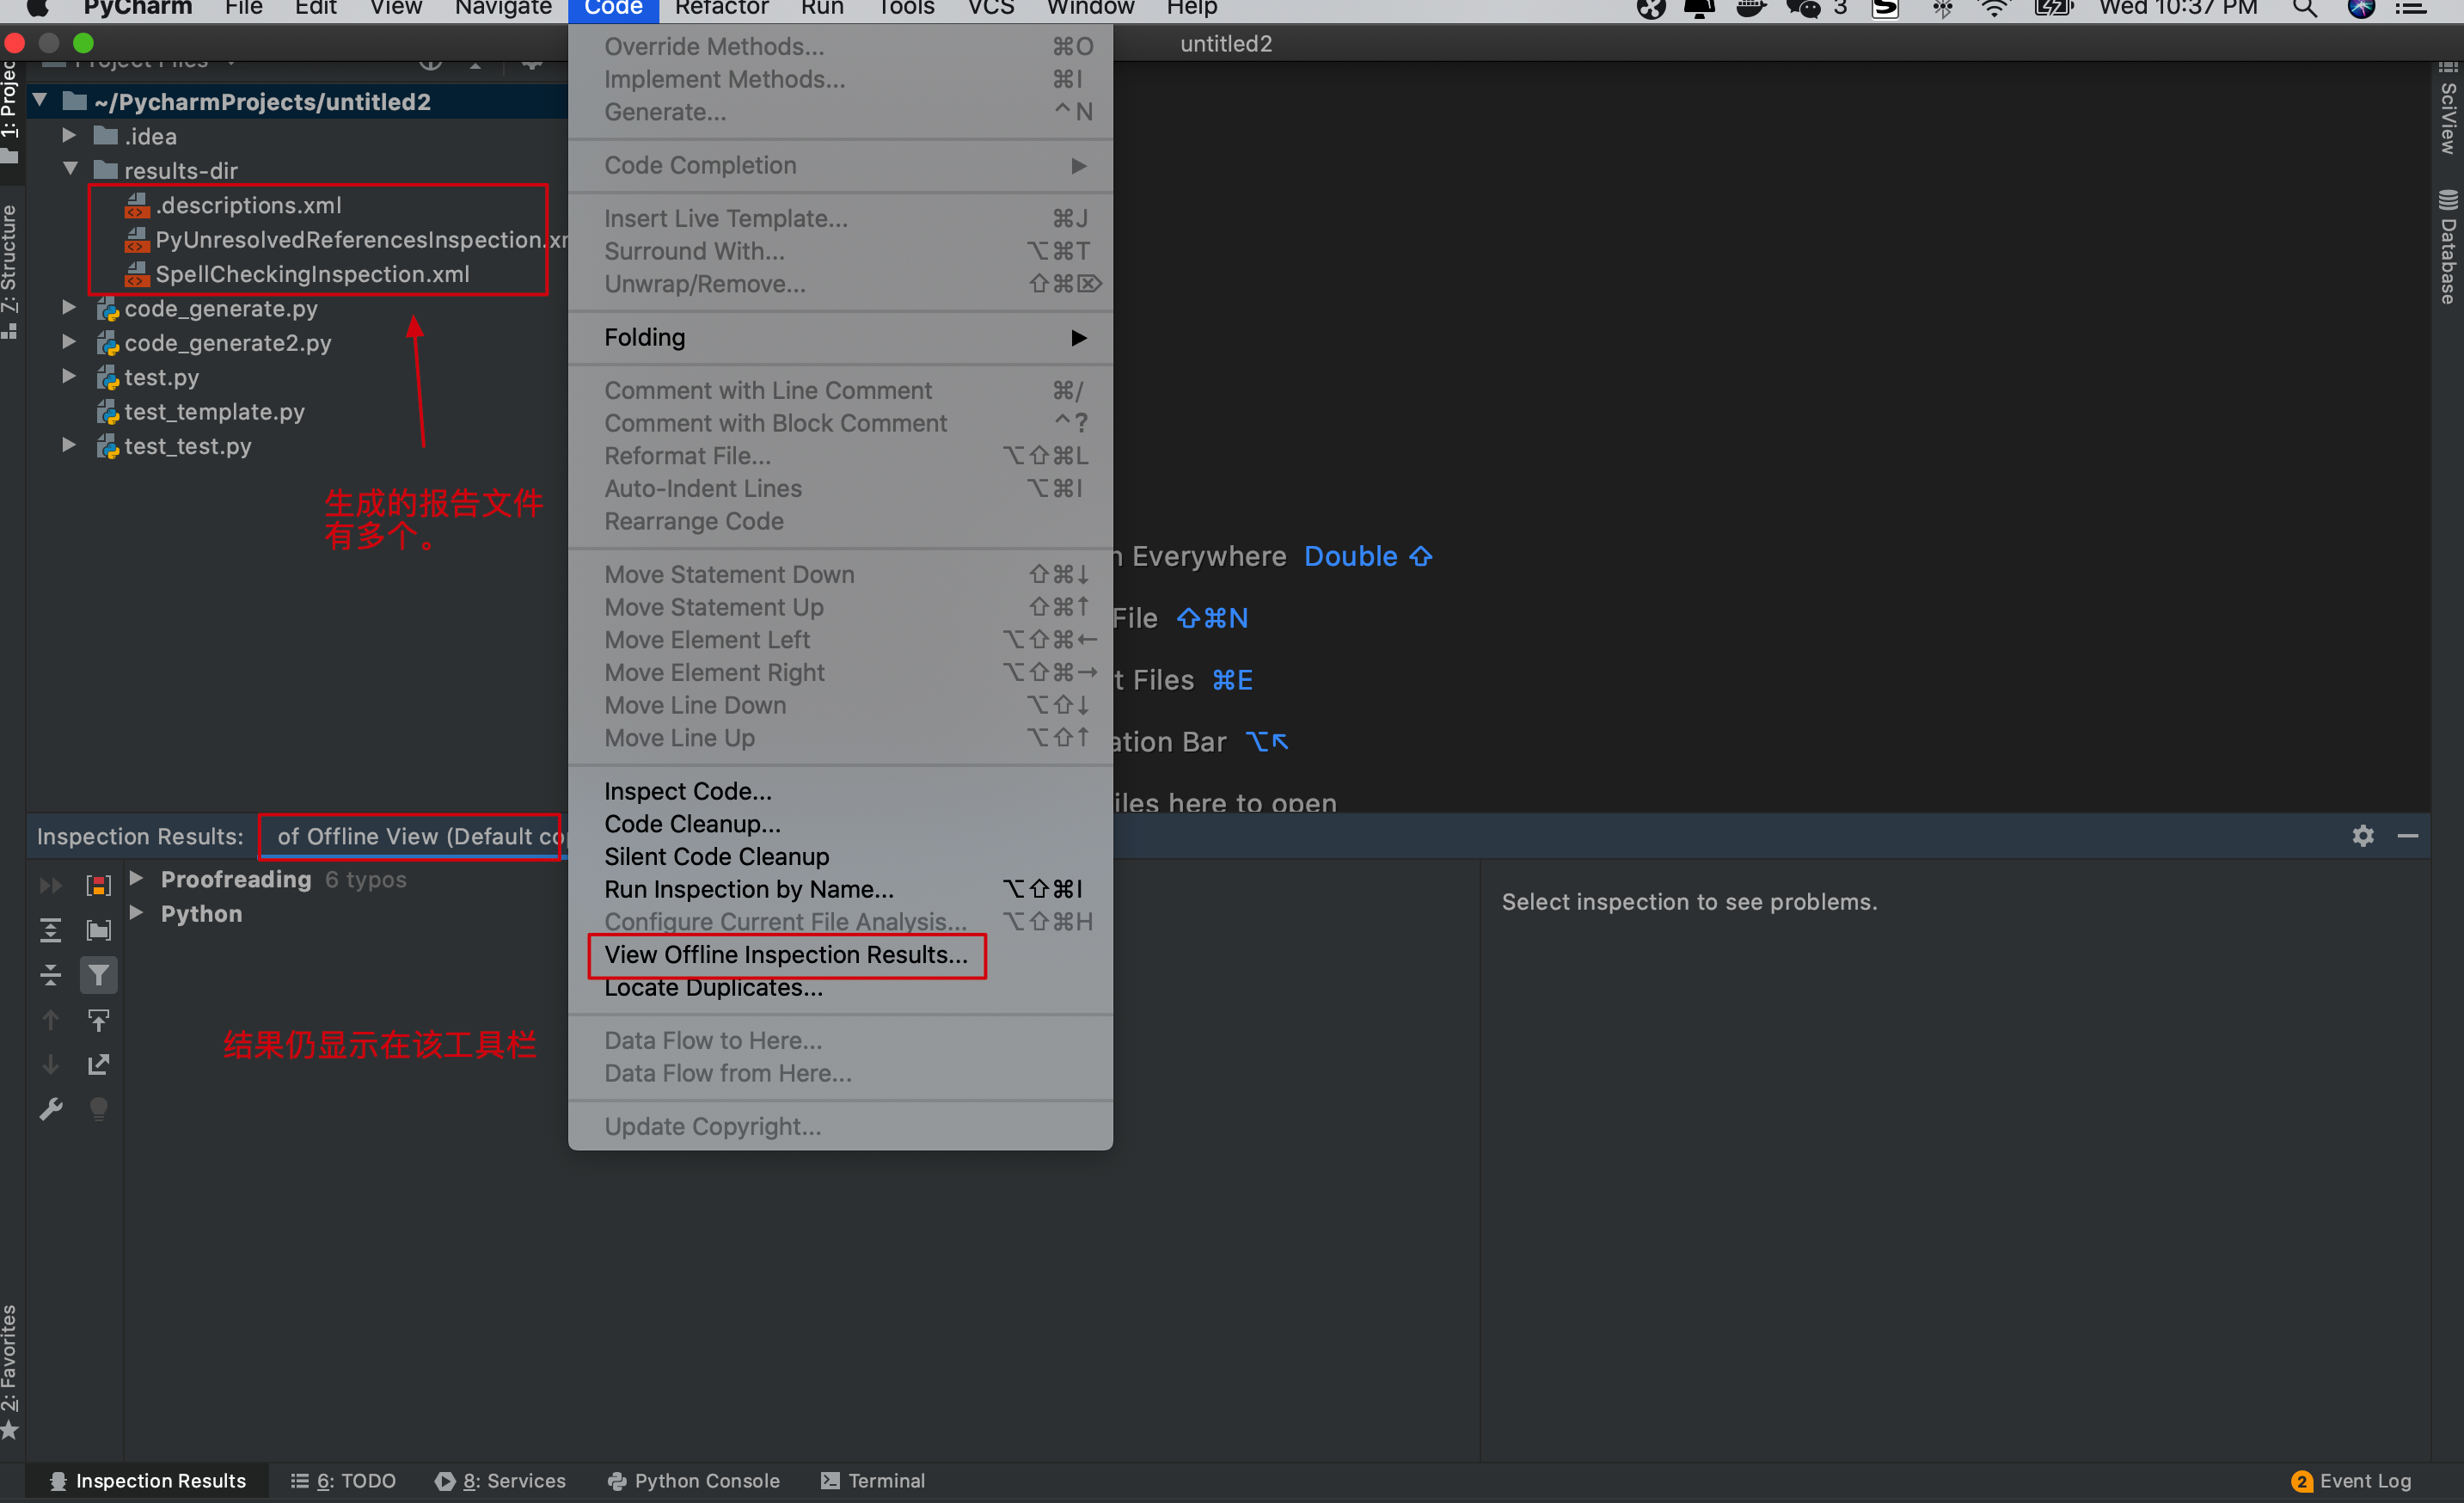Expand test.py node
This screenshot has width=2464, height=1503.
(x=69, y=377)
